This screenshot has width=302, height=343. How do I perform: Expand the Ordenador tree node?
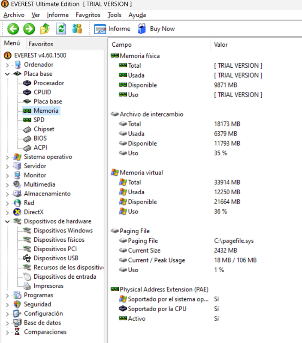tap(7, 65)
